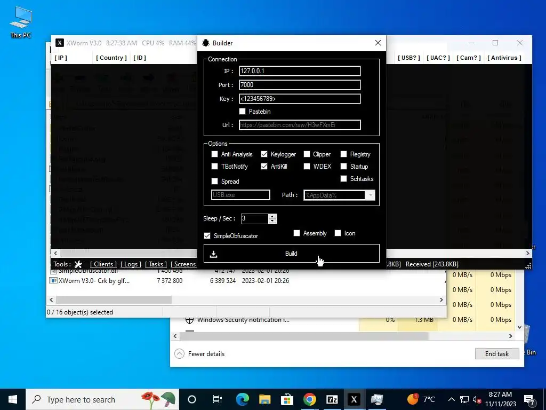Click the XWorm V3.0- Crk file icon
546x410 pixels.
click(x=53, y=281)
